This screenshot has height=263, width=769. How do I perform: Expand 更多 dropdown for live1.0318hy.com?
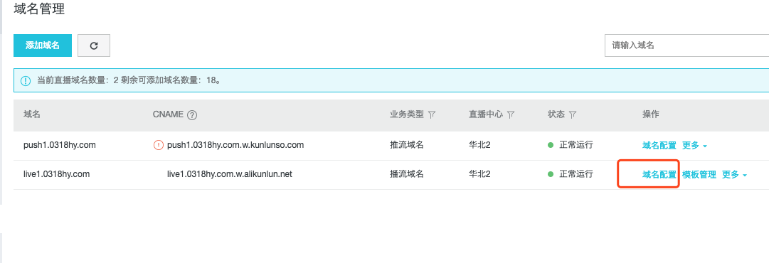coord(735,175)
